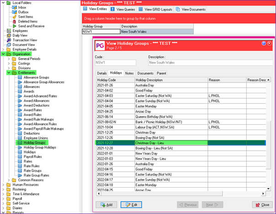Click the help icon in dialog title
Screen dimensions: 276x214
click(264, 43)
